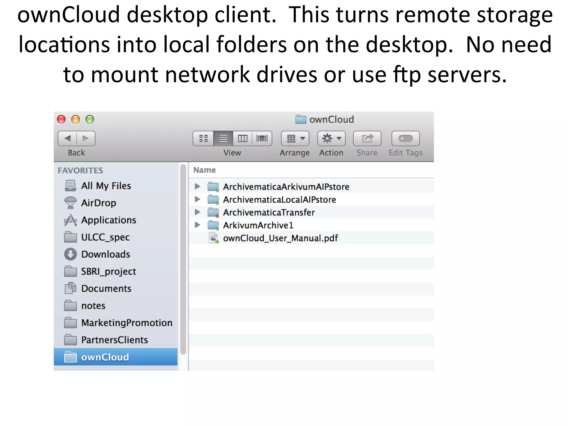Open AirDrop in the sidebar
The image size is (568, 426).
tap(116, 203)
